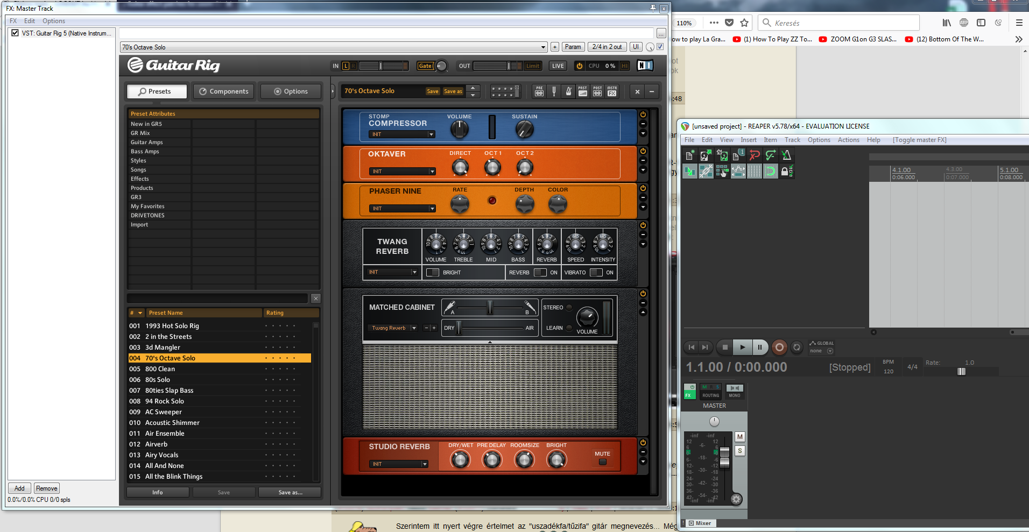The image size is (1029, 532).
Task: Open the metronome in Guitar Rig toolbar
Action: pyautogui.click(x=568, y=91)
